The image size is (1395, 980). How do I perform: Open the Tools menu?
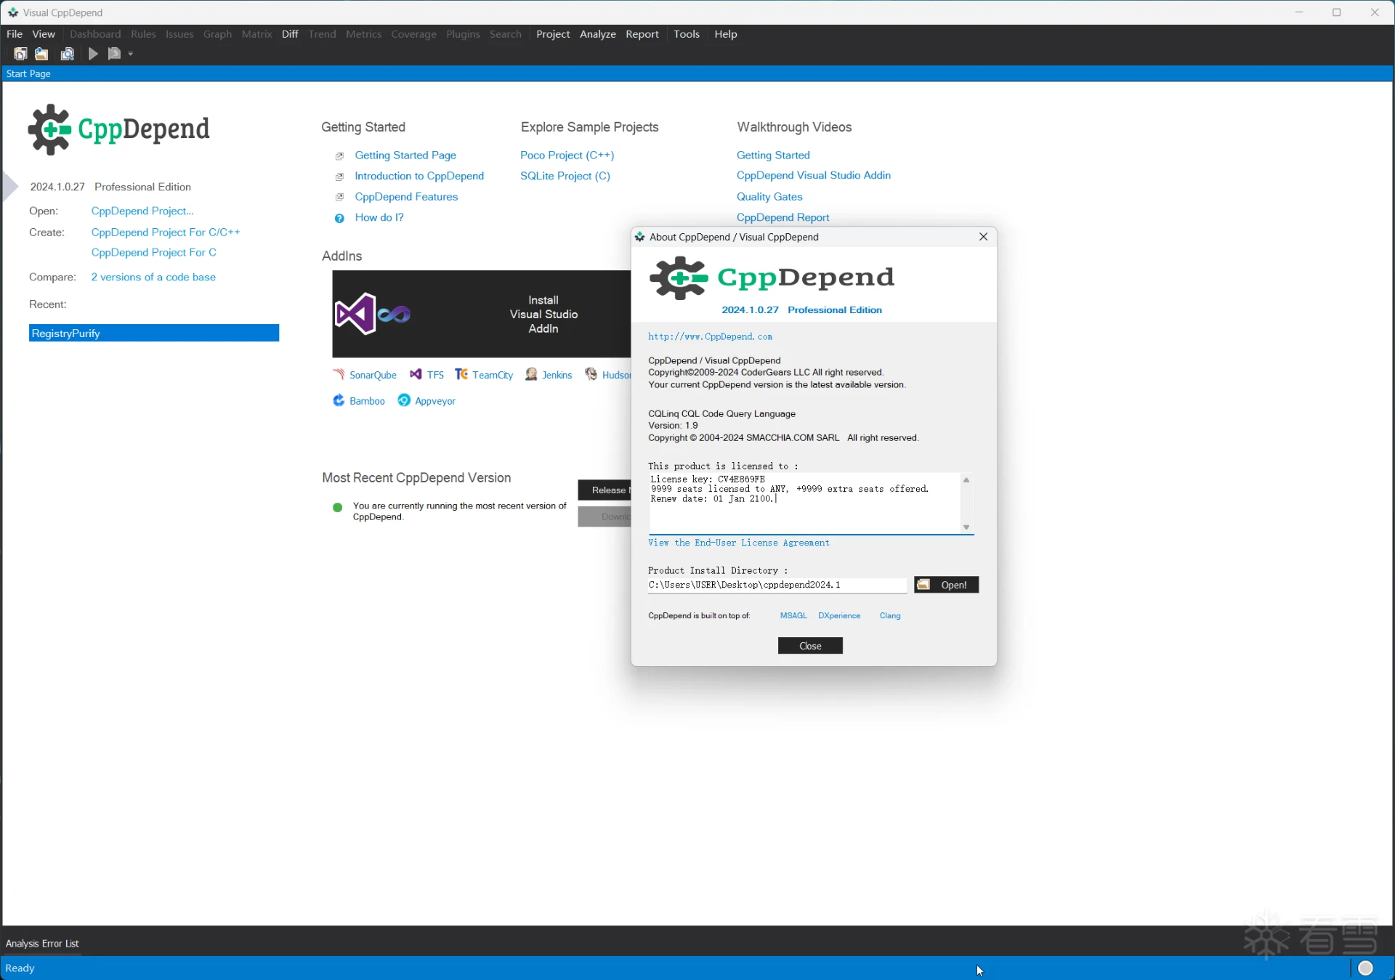[x=687, y=34]
